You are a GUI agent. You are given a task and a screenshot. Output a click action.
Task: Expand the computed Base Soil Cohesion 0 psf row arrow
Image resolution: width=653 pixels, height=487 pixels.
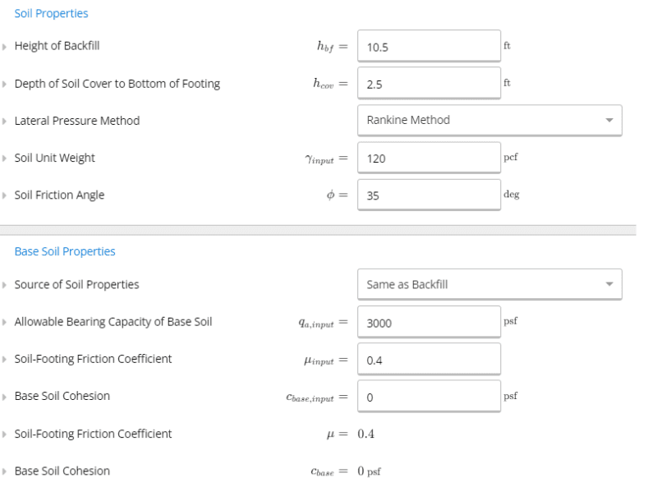click(4, 471)
